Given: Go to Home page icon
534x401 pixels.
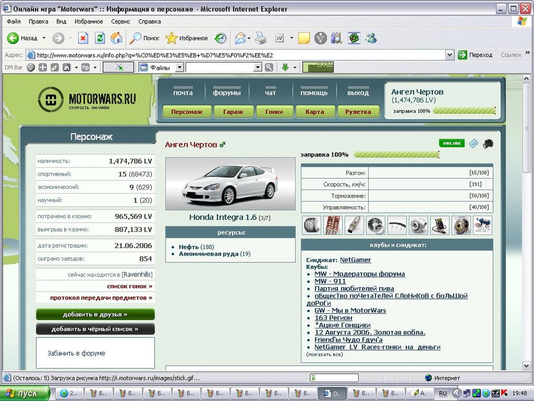Looking at the screenshot, I should (x=116, y=38).
